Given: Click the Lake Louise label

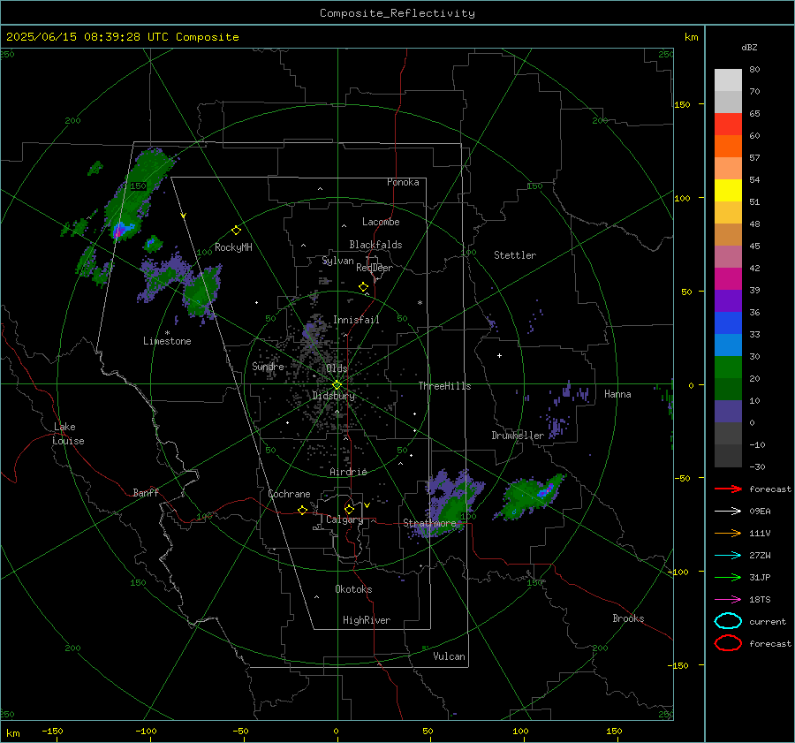Looking at the screenshot, I should 69,434.
